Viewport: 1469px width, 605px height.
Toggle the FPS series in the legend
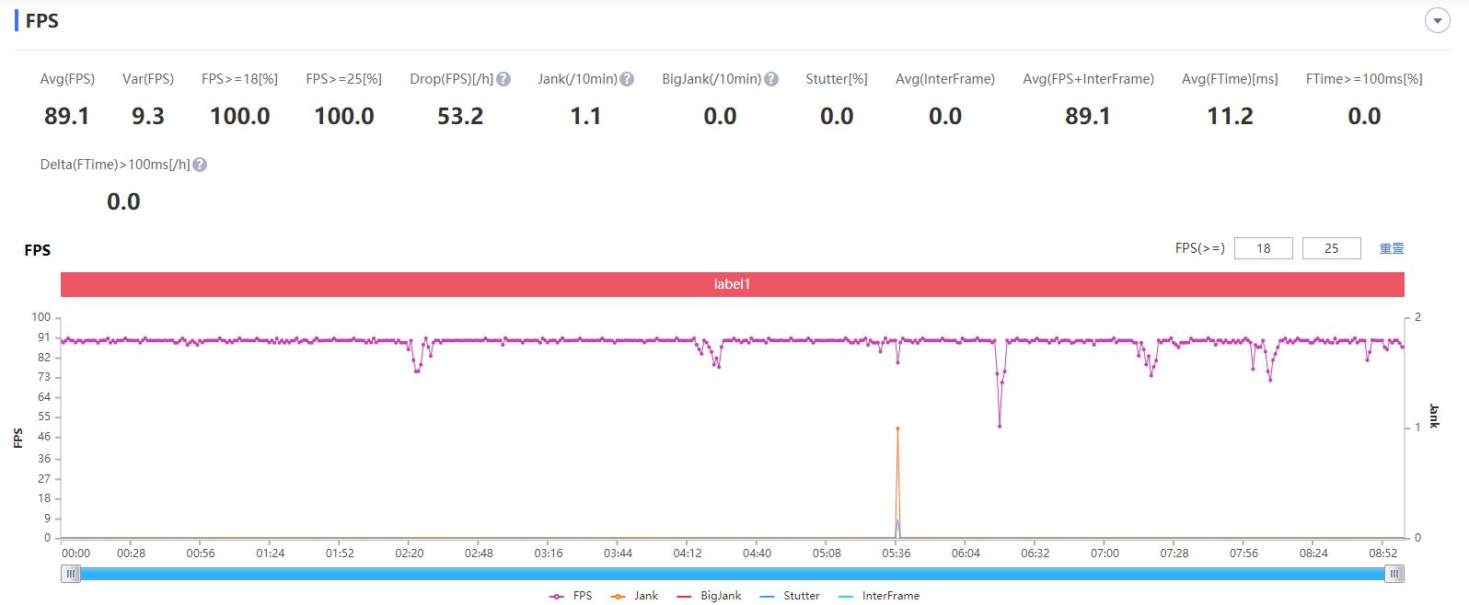571,596
